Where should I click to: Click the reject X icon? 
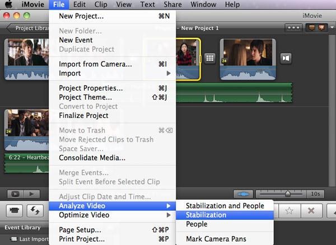[311, 211]
